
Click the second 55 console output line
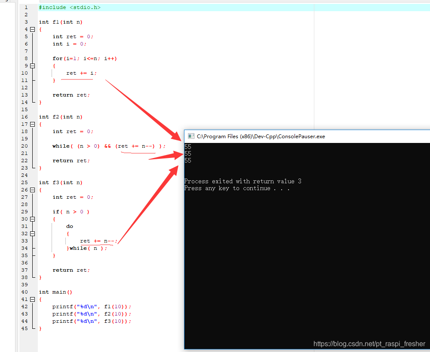pyautogui.click(x=188, y=154)
